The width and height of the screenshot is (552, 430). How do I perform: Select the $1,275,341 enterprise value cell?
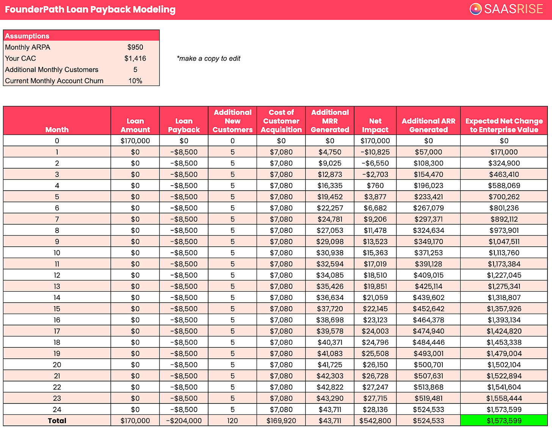(x=504, y=286)
